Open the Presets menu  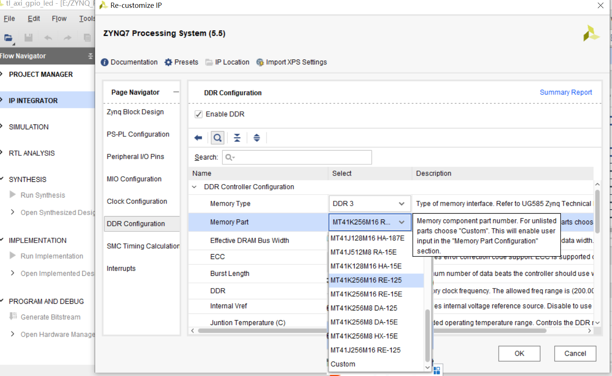tap(181, 62)
